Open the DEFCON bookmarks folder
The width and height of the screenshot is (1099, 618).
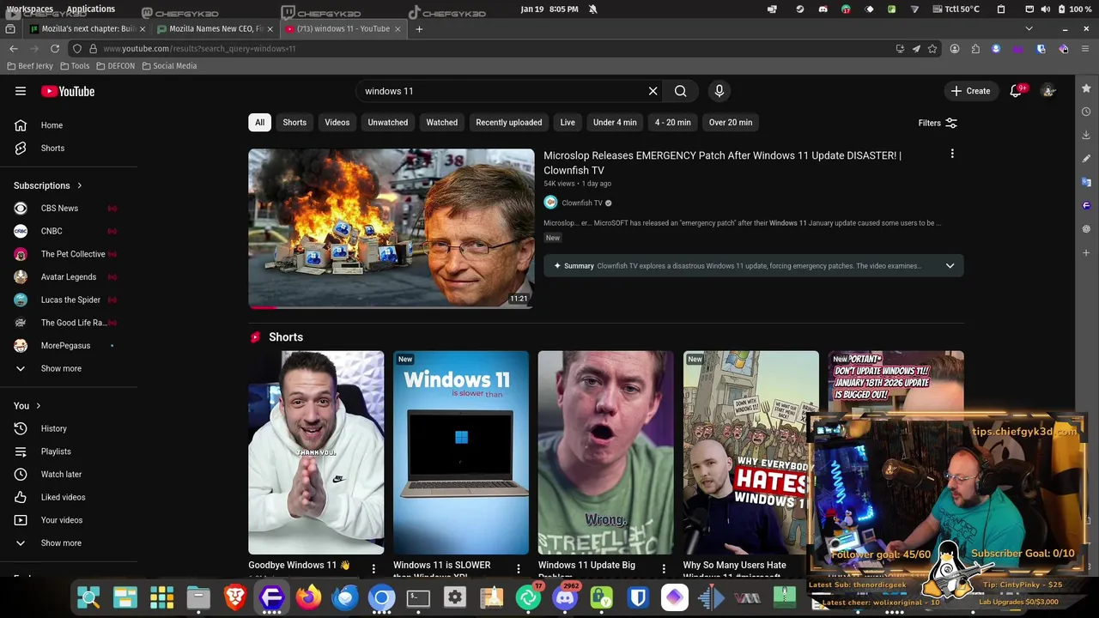(x=115, y=66)
